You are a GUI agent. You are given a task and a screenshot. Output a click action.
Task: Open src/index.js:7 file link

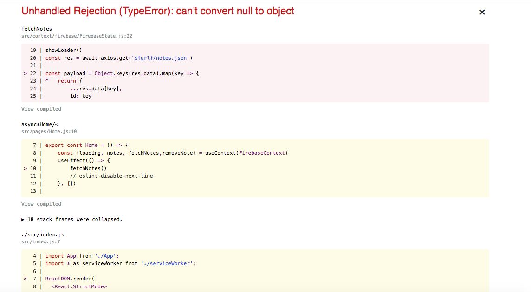point(41,241)
